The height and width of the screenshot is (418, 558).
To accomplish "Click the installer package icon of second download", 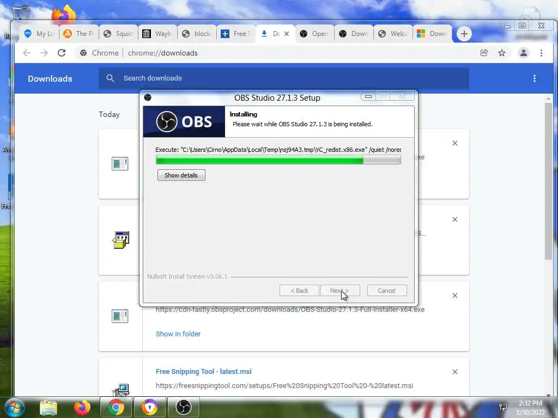I will (x=120, y=240).
